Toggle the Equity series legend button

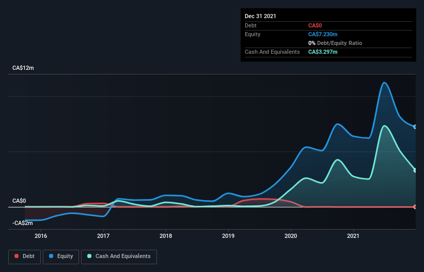click(61, 256)
